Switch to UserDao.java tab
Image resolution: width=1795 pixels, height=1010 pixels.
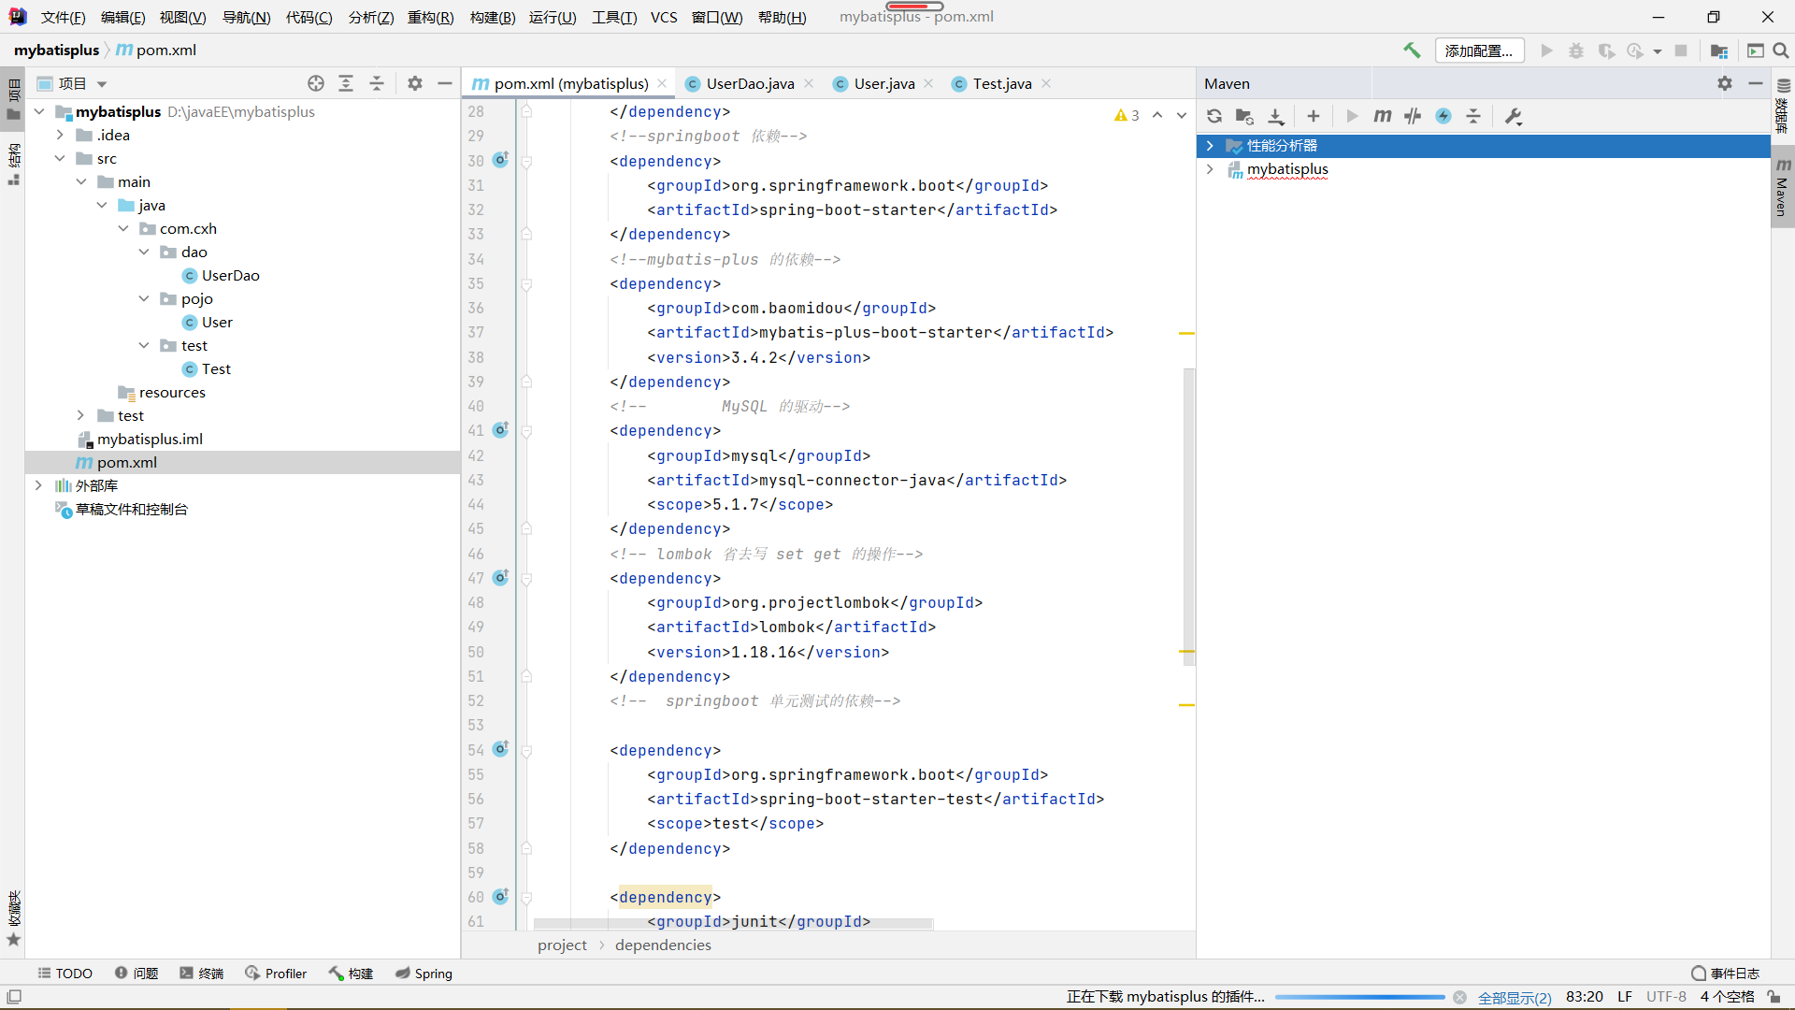750,83
